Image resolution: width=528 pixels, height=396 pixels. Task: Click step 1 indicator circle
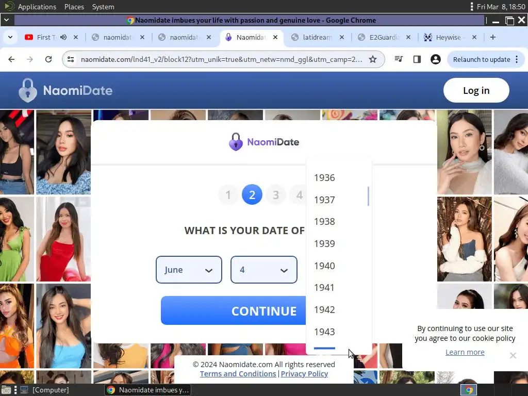tap(228, 194)
